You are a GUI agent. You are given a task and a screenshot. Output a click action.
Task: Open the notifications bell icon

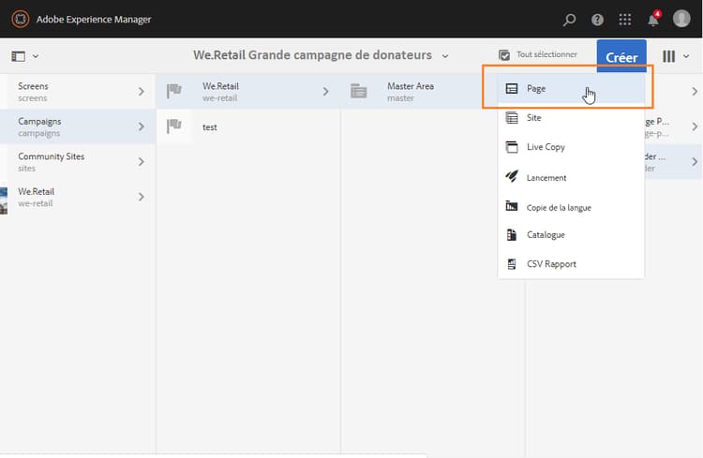[x=653, y=20]
